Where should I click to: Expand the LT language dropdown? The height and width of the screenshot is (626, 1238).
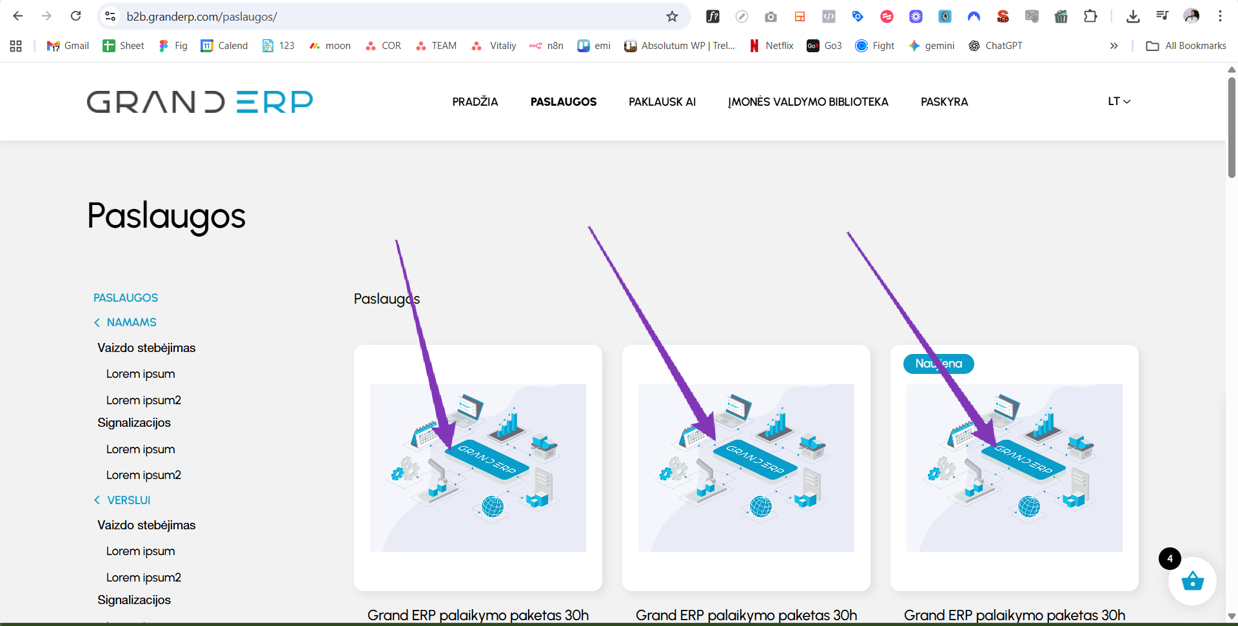(1119, 101)
